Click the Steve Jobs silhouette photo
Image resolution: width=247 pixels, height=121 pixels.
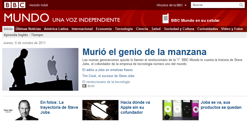(40, 69)
